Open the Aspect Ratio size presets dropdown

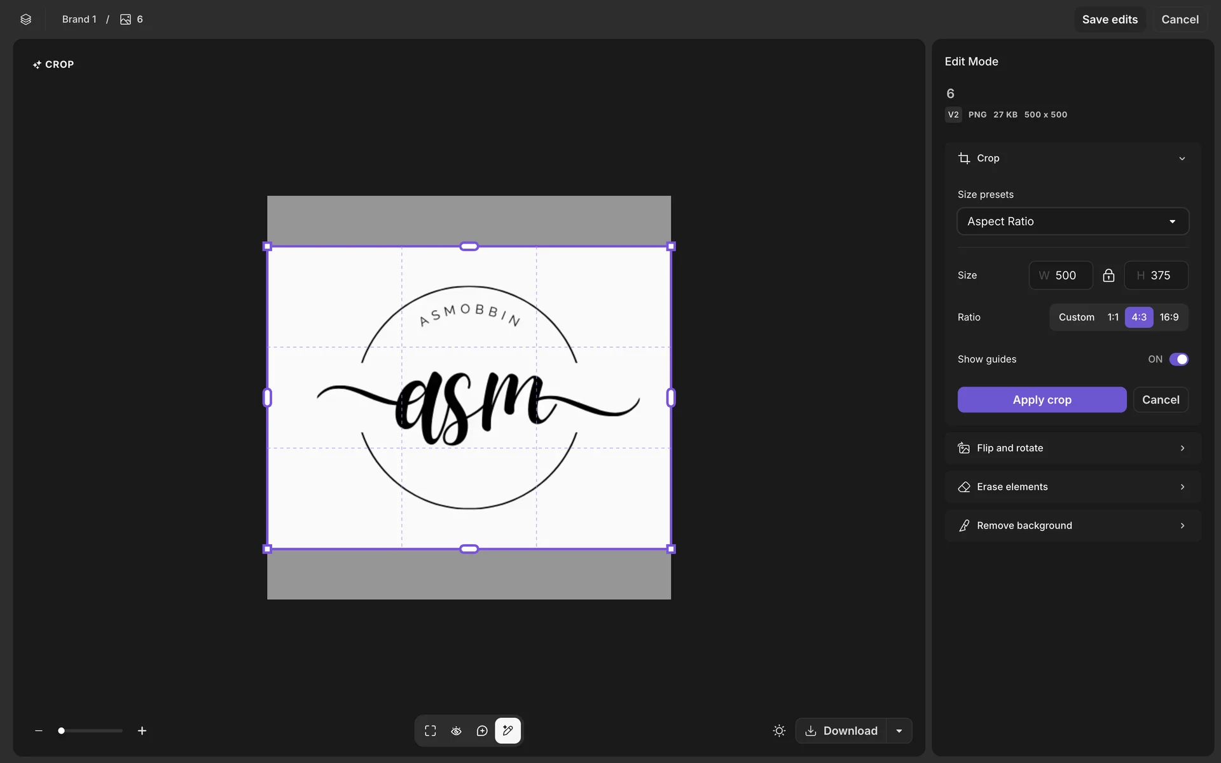(x=1073, y=221)
